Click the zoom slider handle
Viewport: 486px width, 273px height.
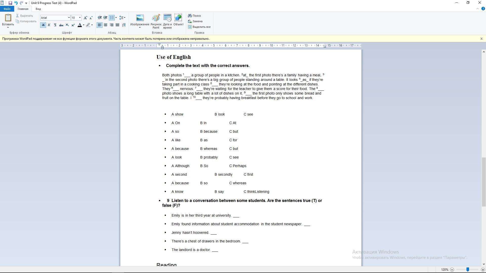(x=468, y=270)
